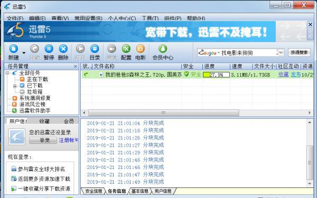The image size is (317, 198).
Task: Open the 帮助(H) menu
Action: pyautogui.click(x=196, y=18)
